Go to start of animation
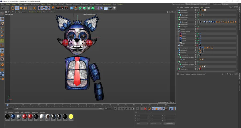This screenshot has width=241, height=128. click(x=115, y=109)
